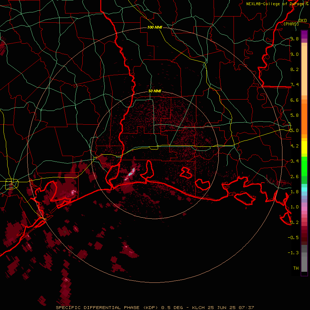Click the 0.2 value on the color scale

point(294,223)
